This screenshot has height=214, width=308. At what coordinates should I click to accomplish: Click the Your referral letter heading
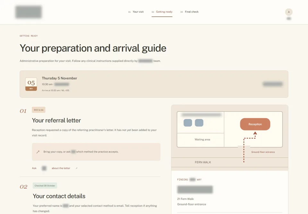[x=56, y=120]
